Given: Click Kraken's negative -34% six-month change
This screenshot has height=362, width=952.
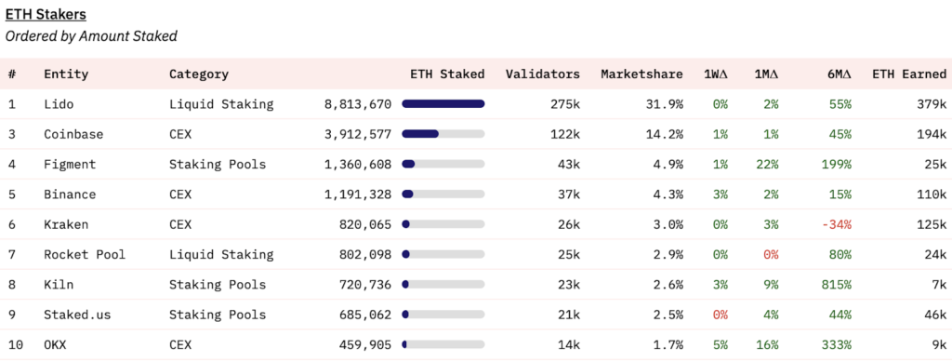Looking at the screenshot, I should point(836,224).
